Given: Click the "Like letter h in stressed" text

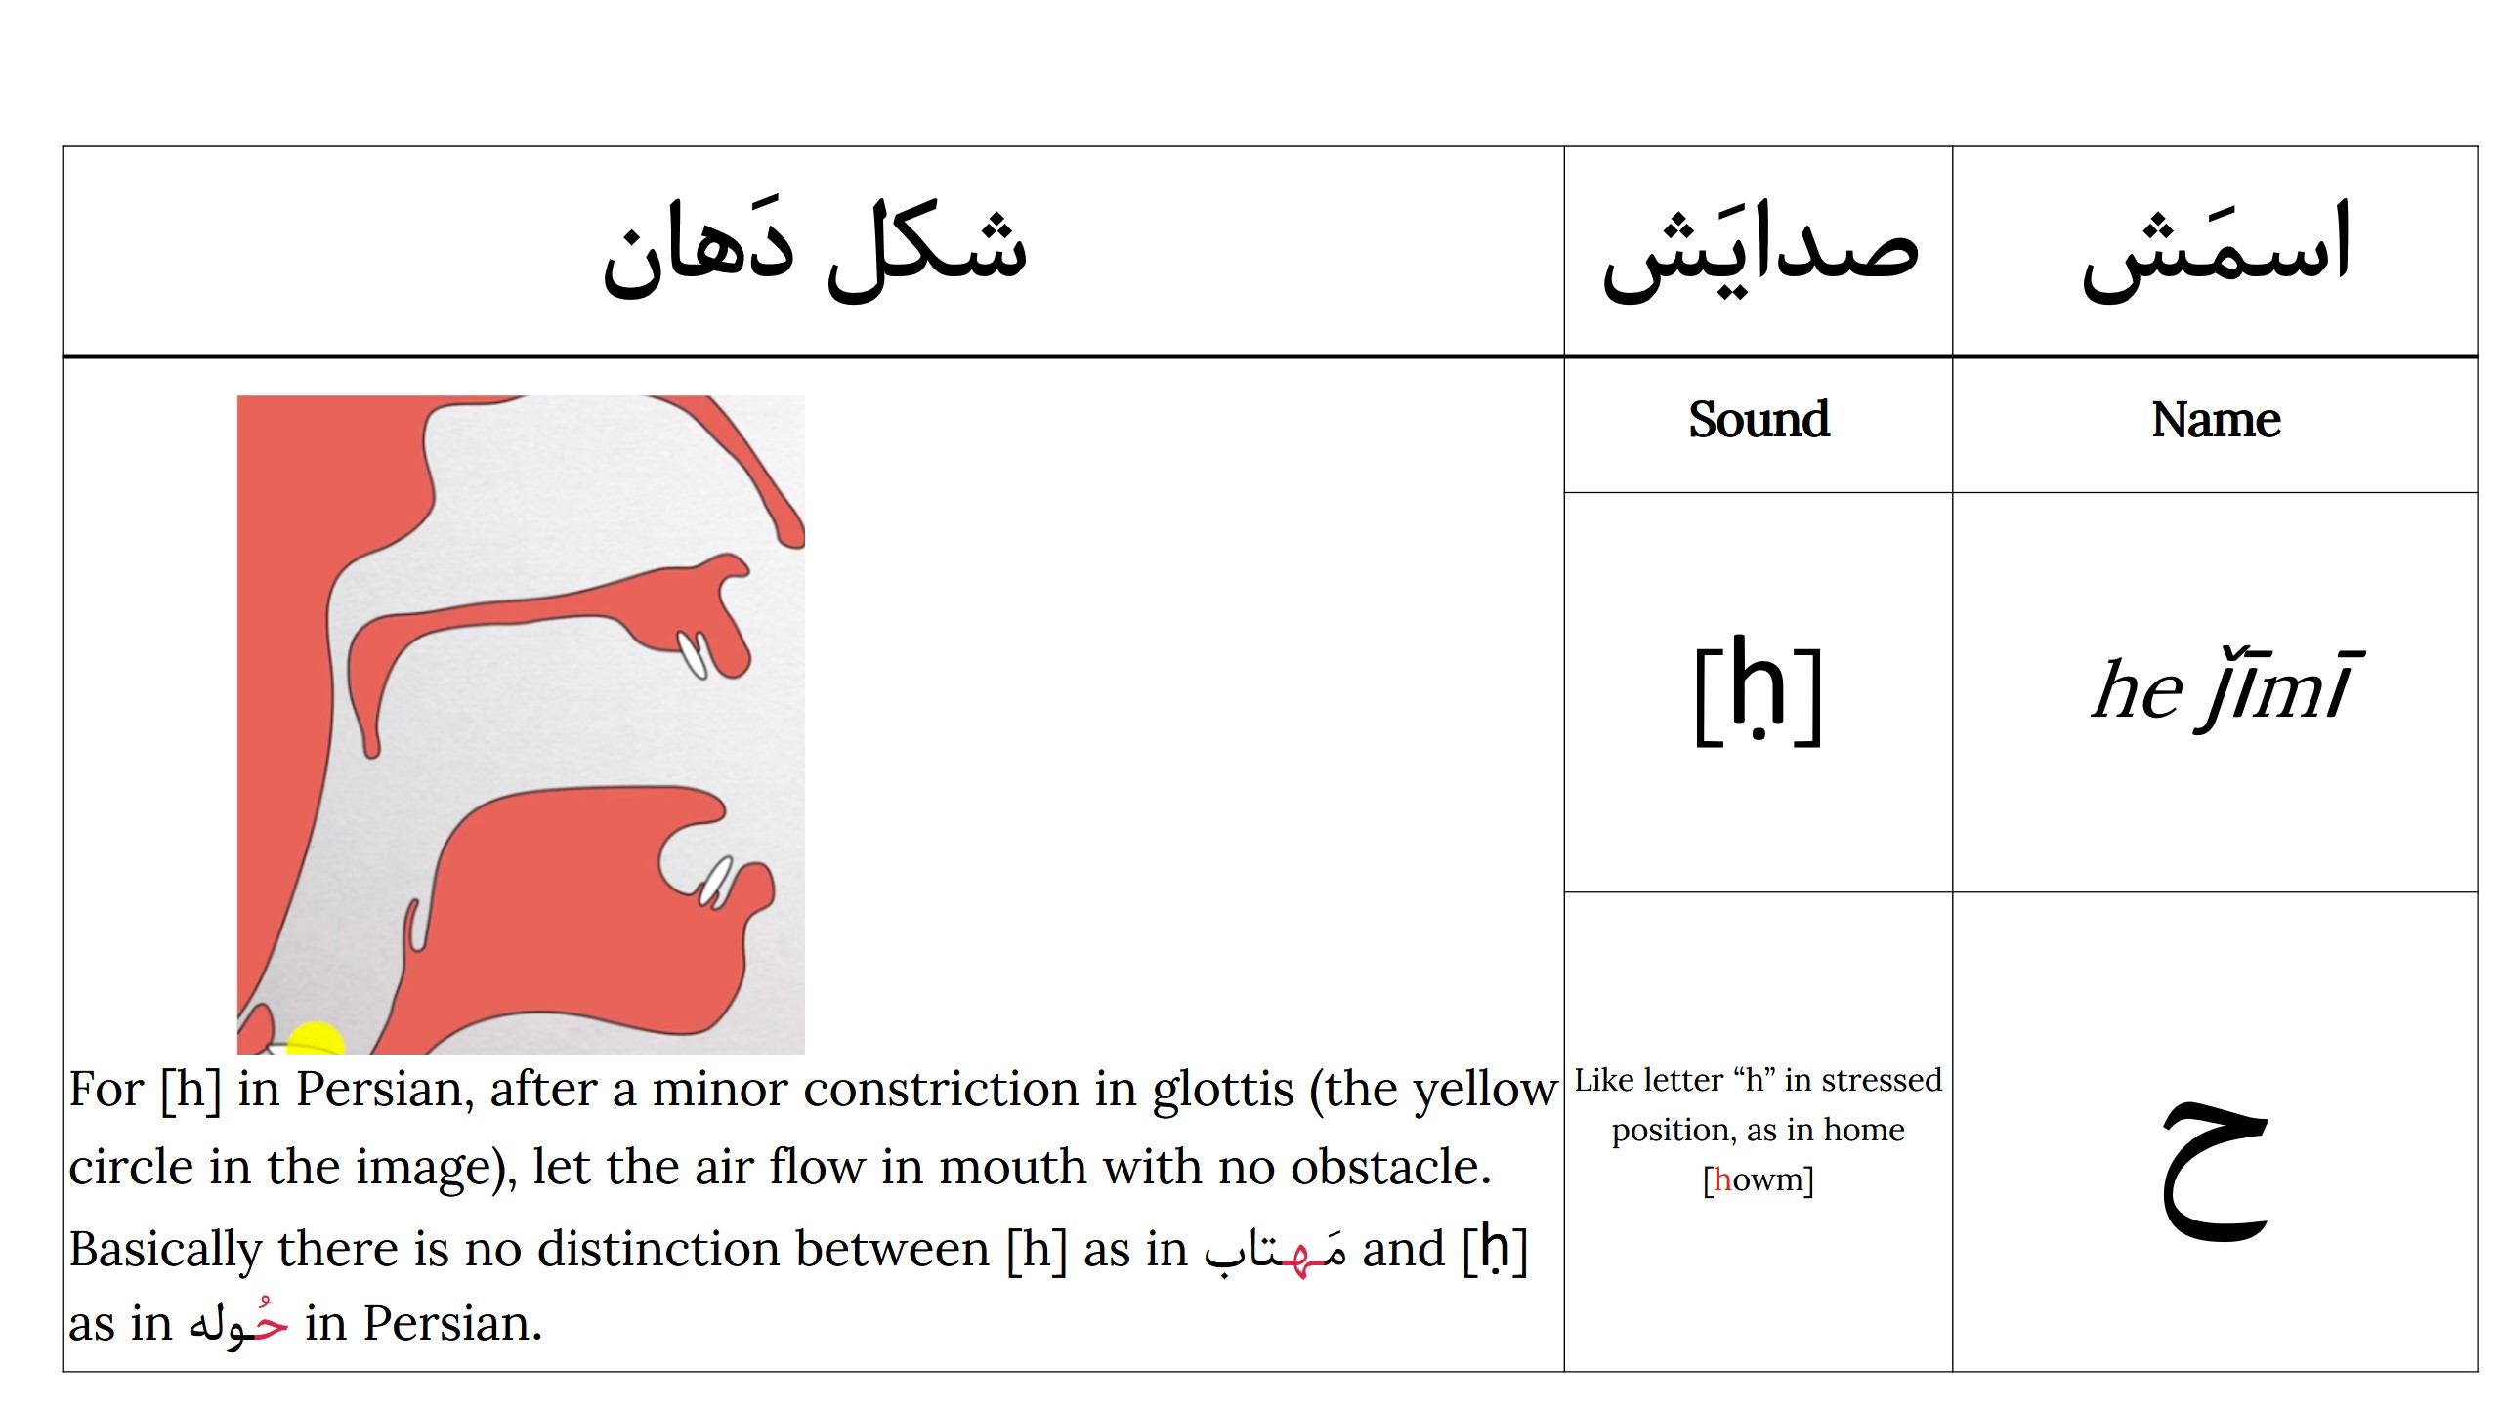Looking at the screenshot, I should pos(1758,1080).
